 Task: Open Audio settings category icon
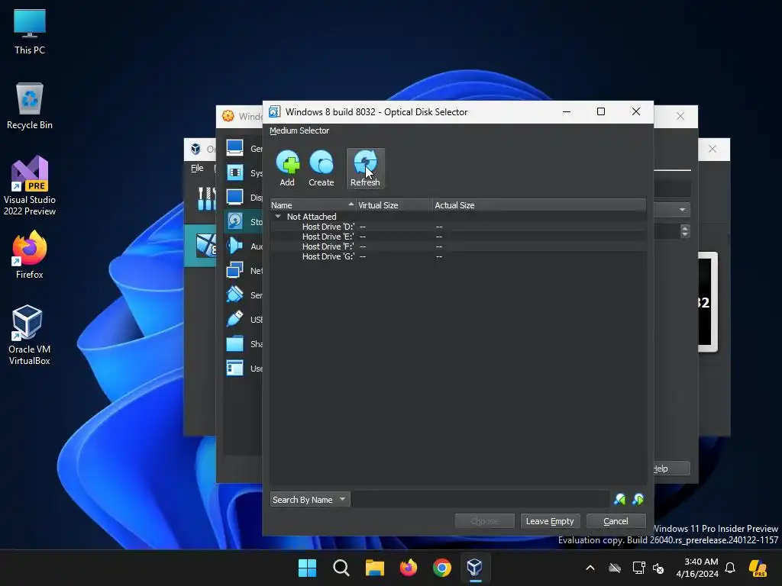235,246
